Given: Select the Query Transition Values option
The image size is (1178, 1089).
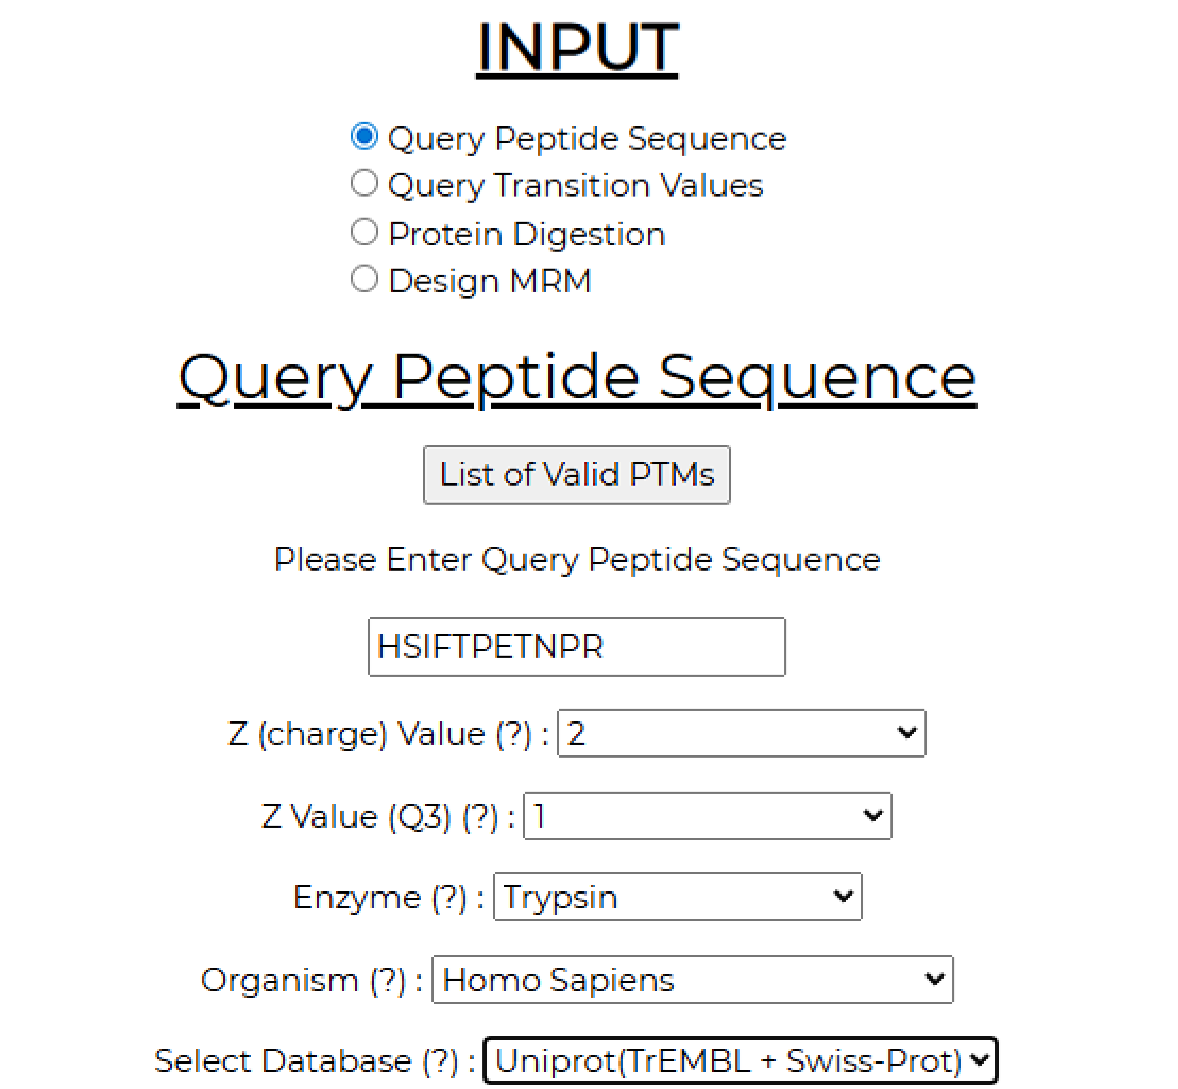Looking at the screenshot, I should pos(364,183).
